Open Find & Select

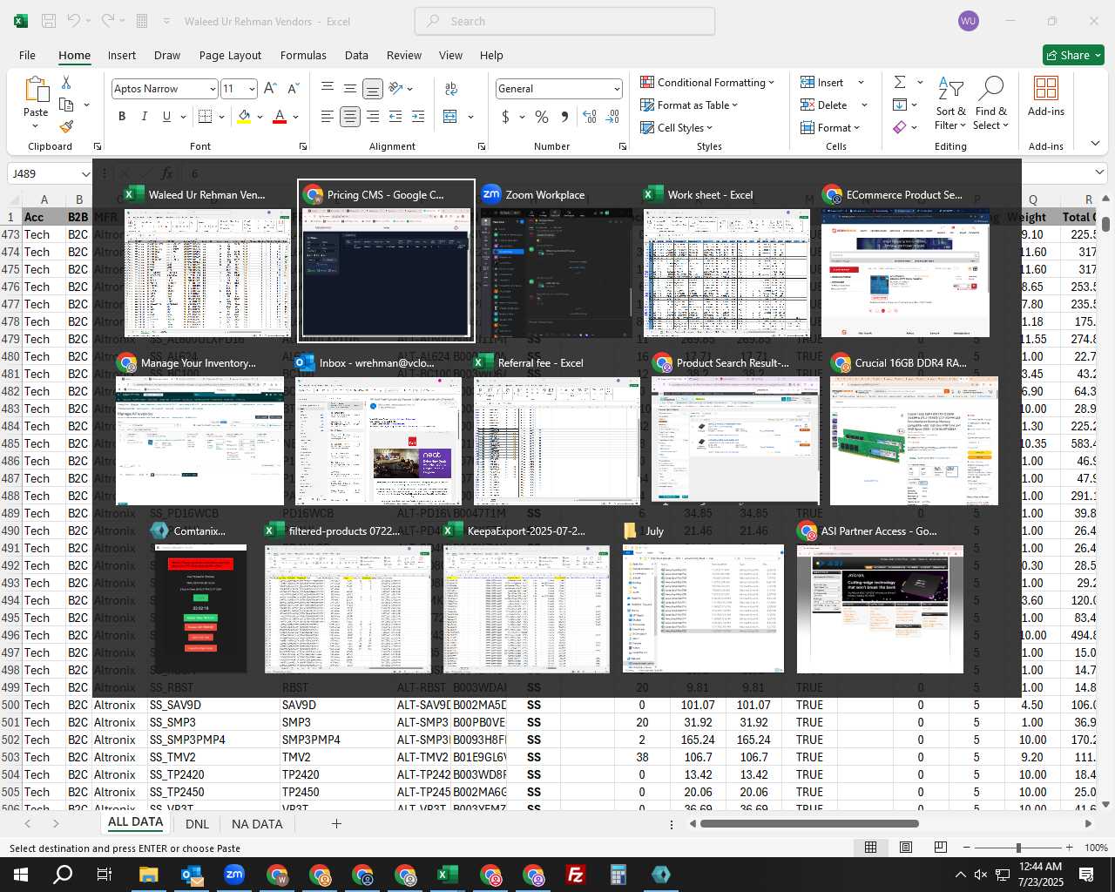(x=991, y=104)
